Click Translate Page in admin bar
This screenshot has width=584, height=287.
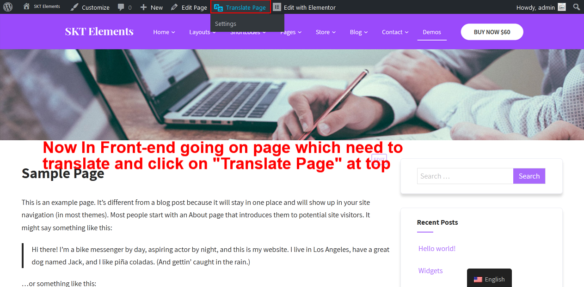coord(240,7)
